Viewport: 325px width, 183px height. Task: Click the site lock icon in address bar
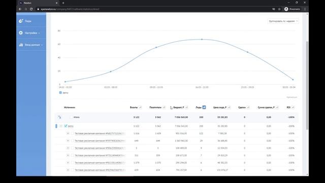coord(38,9)
